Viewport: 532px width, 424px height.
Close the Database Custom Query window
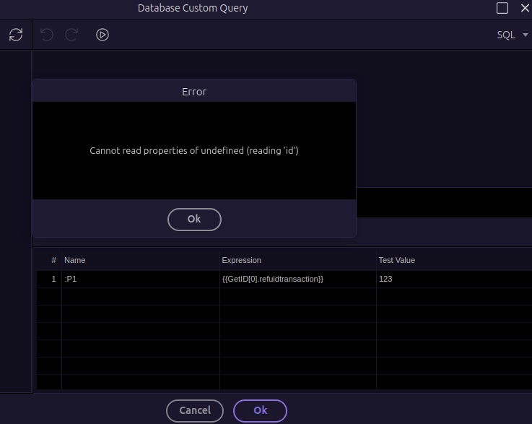[x=525, y=8]
